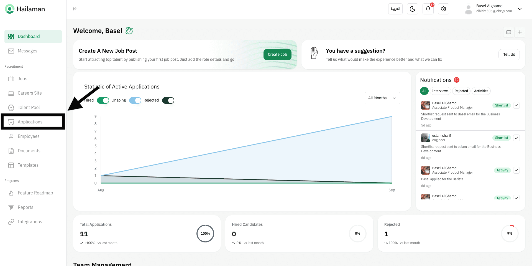Image resolution: width=532 pixels, height=266 pixels.
Task: Switch language to Arabic
Action: pos(395,9)
